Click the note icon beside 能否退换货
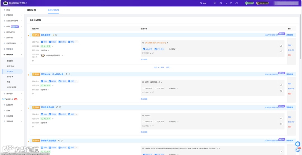 pyautogui.click(x=56, y=35)
